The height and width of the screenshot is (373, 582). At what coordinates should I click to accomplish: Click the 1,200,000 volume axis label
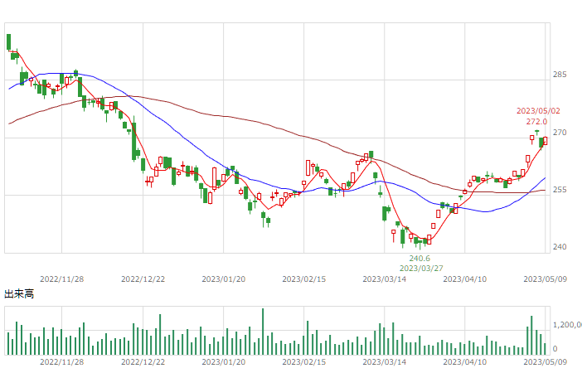pyautogui.click(x=567, y=325)
